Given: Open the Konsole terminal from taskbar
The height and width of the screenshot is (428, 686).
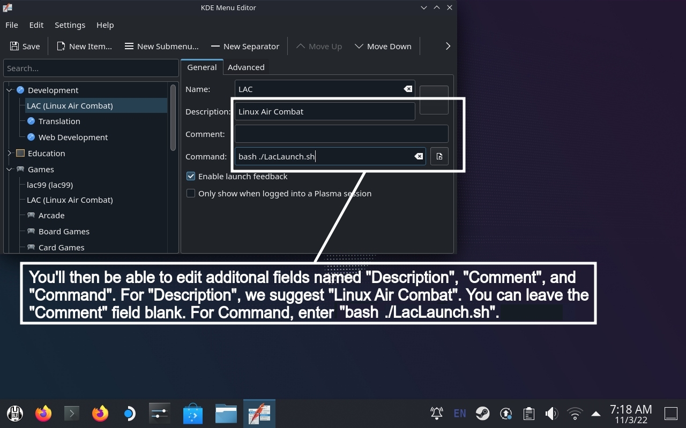Looking at the screenshot, I should click(x=71, y=414).
